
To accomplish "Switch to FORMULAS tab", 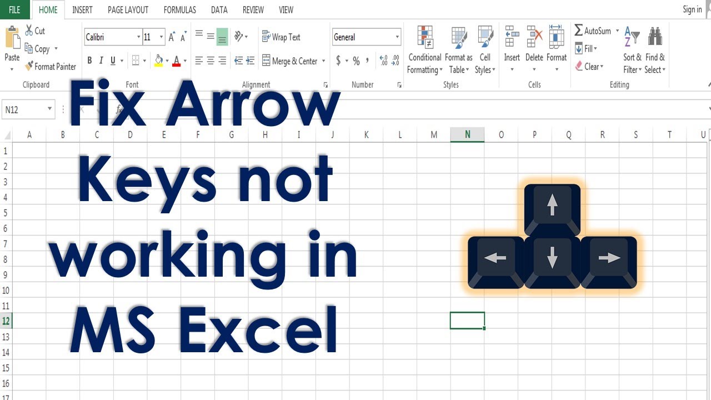I will tap(180, 9).
